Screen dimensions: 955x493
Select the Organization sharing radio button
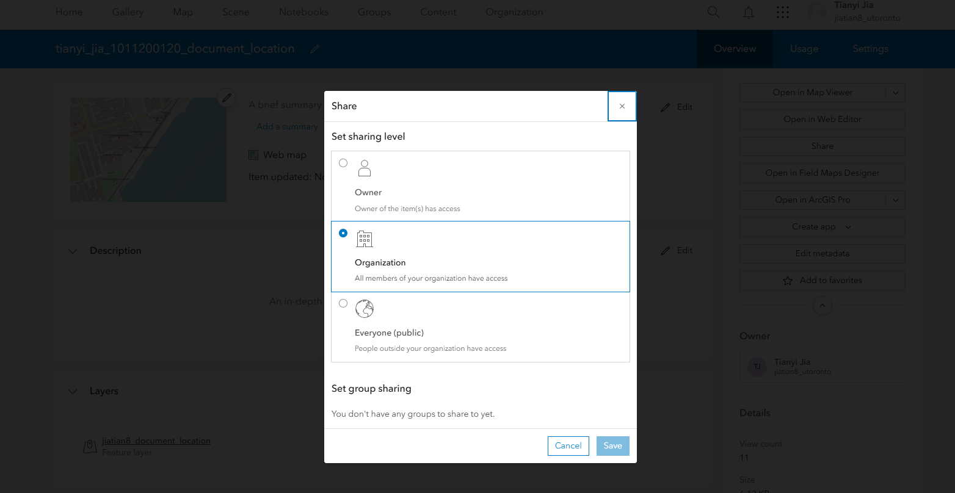click(343, 233)
